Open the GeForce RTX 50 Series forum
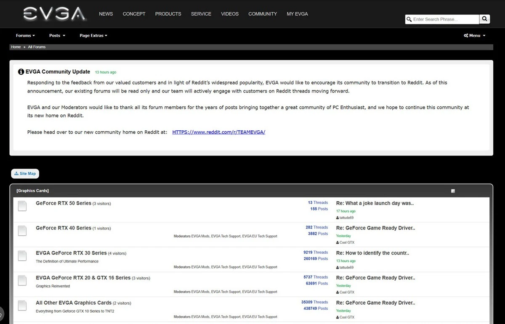This screenshot has width=505, height=324. click(64, 203)
